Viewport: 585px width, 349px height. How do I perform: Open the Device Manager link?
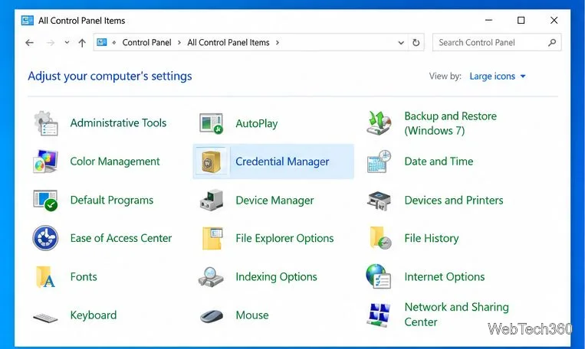(x=274, y=201)
